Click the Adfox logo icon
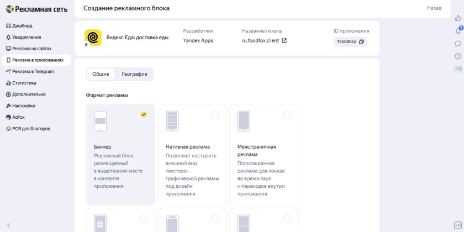 click(8, 117)
